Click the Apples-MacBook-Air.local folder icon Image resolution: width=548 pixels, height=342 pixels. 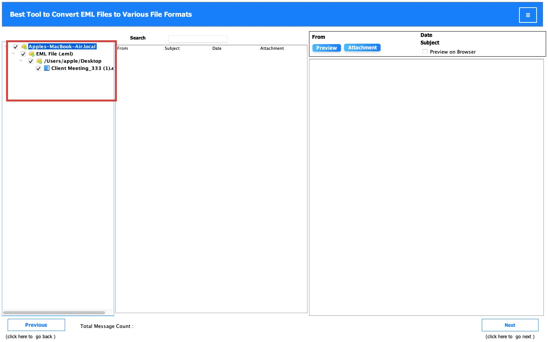click(x=24, y=47)
